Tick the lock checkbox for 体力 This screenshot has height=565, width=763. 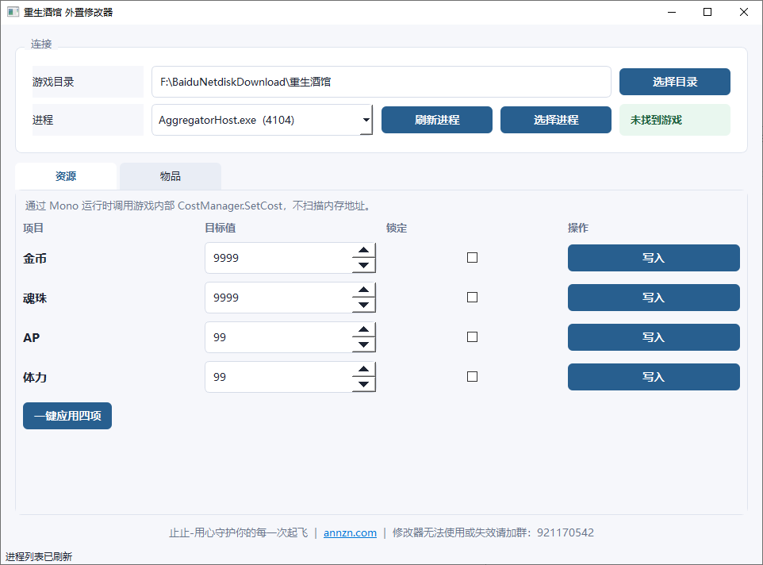pyautogui.click(x=472, y=377)
